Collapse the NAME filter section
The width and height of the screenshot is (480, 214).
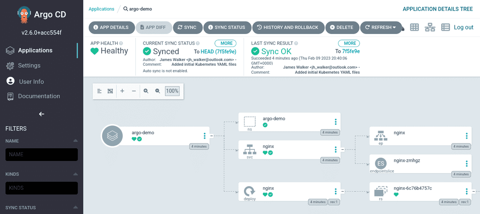(x=76, y=141)
